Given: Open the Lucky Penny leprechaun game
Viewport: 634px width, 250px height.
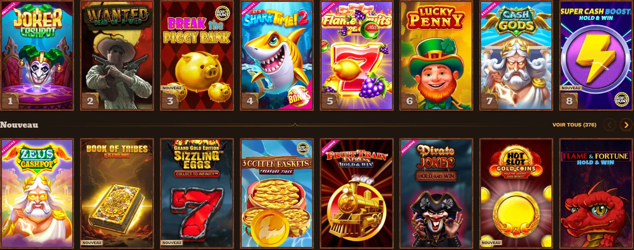Looking at the screenshot, I should [x=436, y=56].
